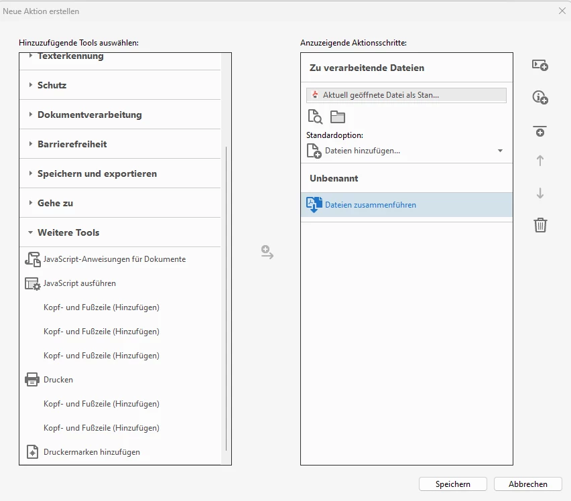Viewport: 571px width, 501px height.
Task: Click the Druckermarken hinzufügen icon
Action: [x=32, y=452]
